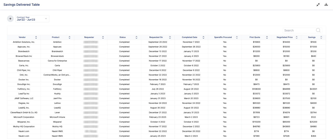The height and width of the screenshot is (139, 333).
Task: Select product ContractWorks, an Onit pro...
Action: 57,75
